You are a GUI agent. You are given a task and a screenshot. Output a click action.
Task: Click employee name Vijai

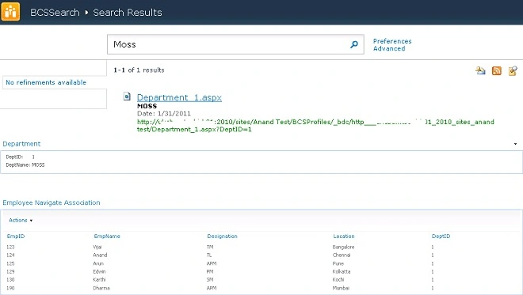coord(97,247)
